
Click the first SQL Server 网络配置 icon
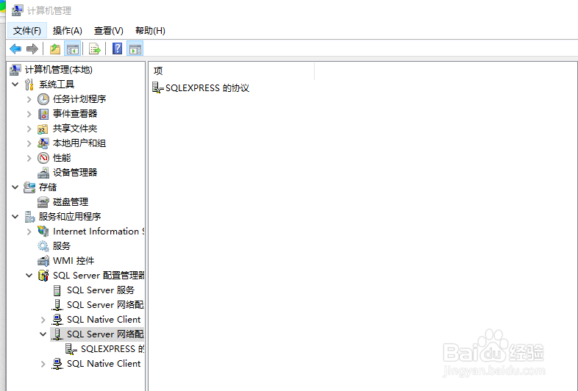57,305
